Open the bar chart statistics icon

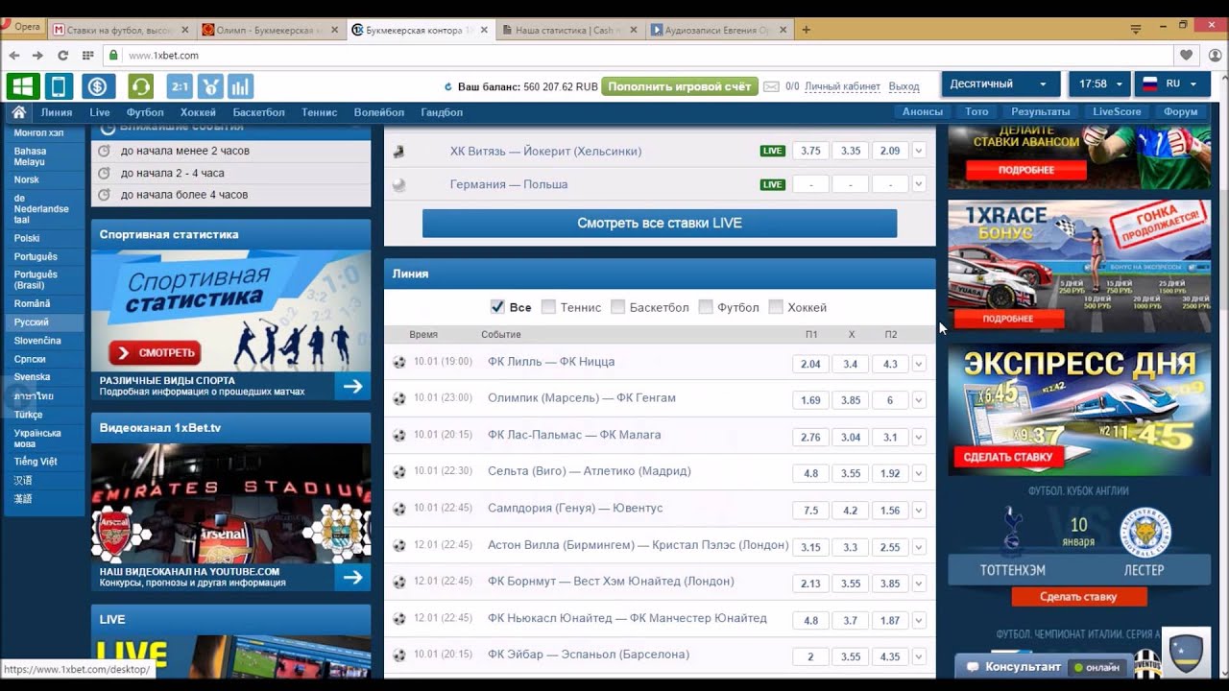[240, 86]
